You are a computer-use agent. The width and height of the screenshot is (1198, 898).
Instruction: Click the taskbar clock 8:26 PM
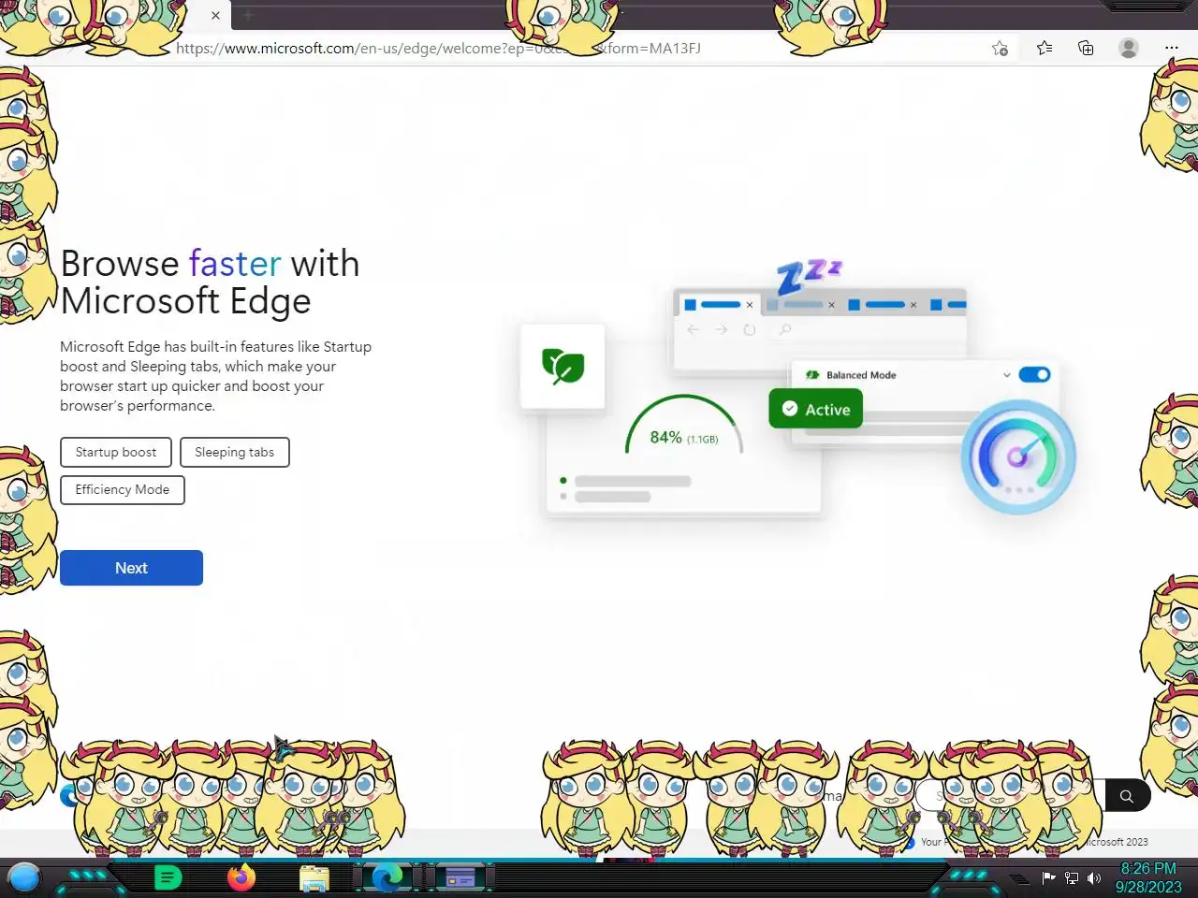[x=1148, y=868]
